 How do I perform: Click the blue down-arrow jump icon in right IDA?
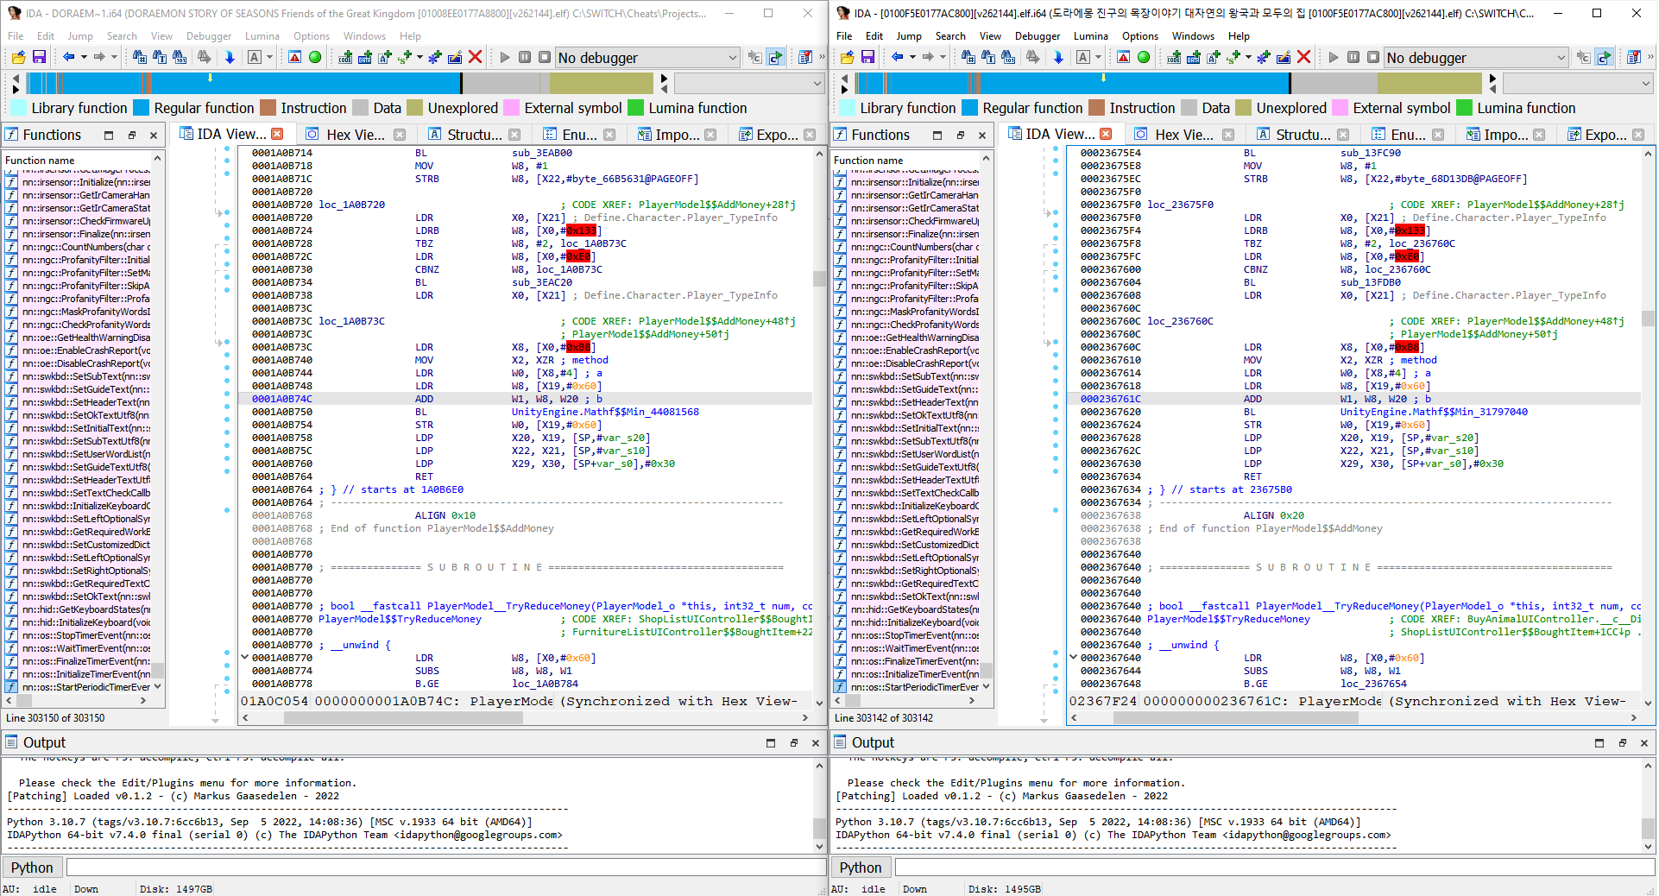pyautogui.click(x=1058, y=57)
